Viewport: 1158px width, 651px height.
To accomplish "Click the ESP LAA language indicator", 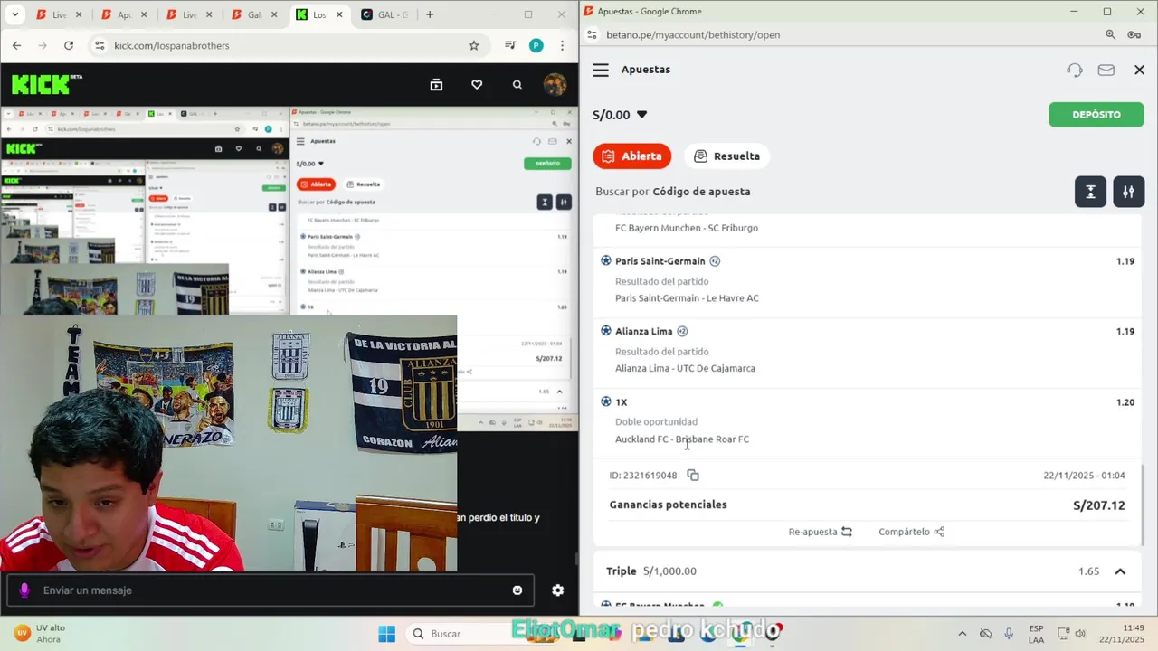I will tap(1036, 634).
